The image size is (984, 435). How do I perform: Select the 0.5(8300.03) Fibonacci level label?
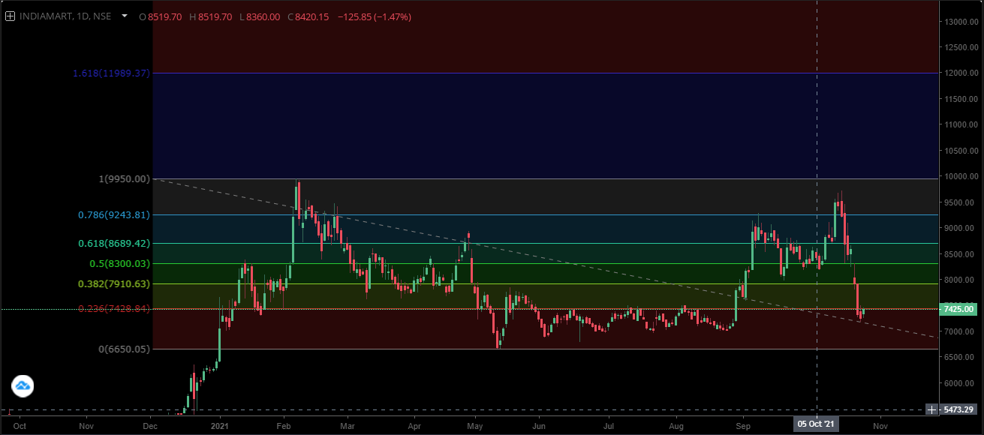pos(120,264)
